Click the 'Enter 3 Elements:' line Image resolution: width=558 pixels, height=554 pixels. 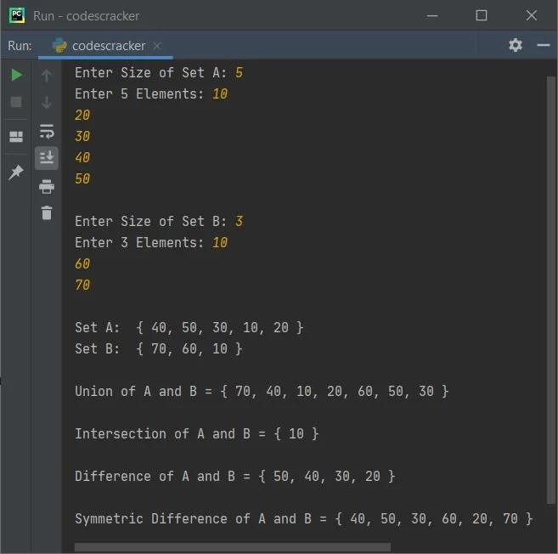[x=151, y=243]
